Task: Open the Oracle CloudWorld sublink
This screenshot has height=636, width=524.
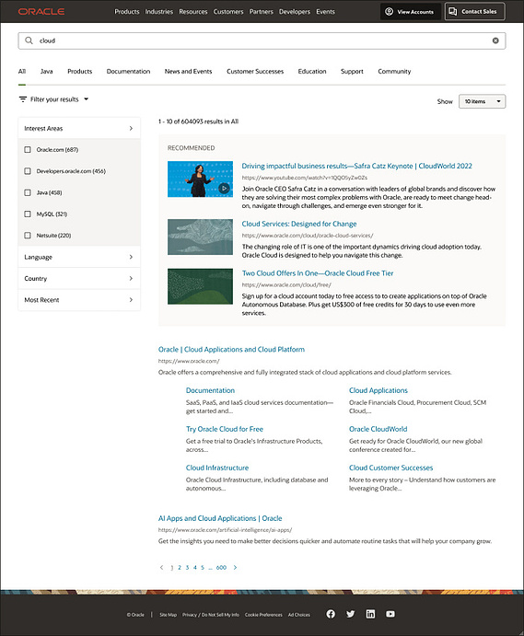Action: point(378,429)
